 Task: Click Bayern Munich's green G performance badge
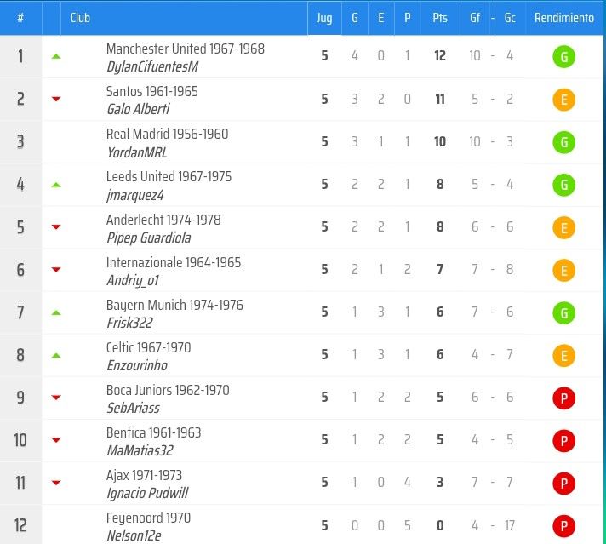[564, 312]
